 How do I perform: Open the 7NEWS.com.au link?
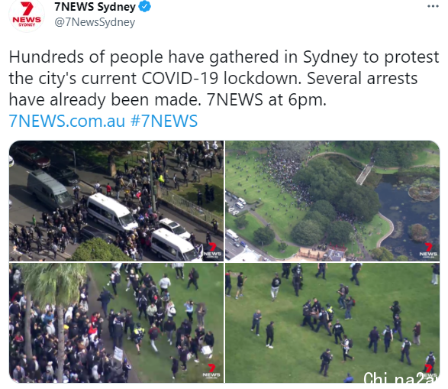coord(67,121)
